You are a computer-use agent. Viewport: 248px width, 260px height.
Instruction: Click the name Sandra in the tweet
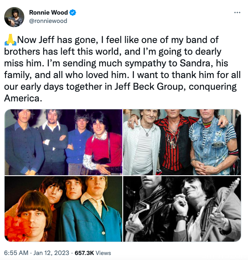[196, 63]
